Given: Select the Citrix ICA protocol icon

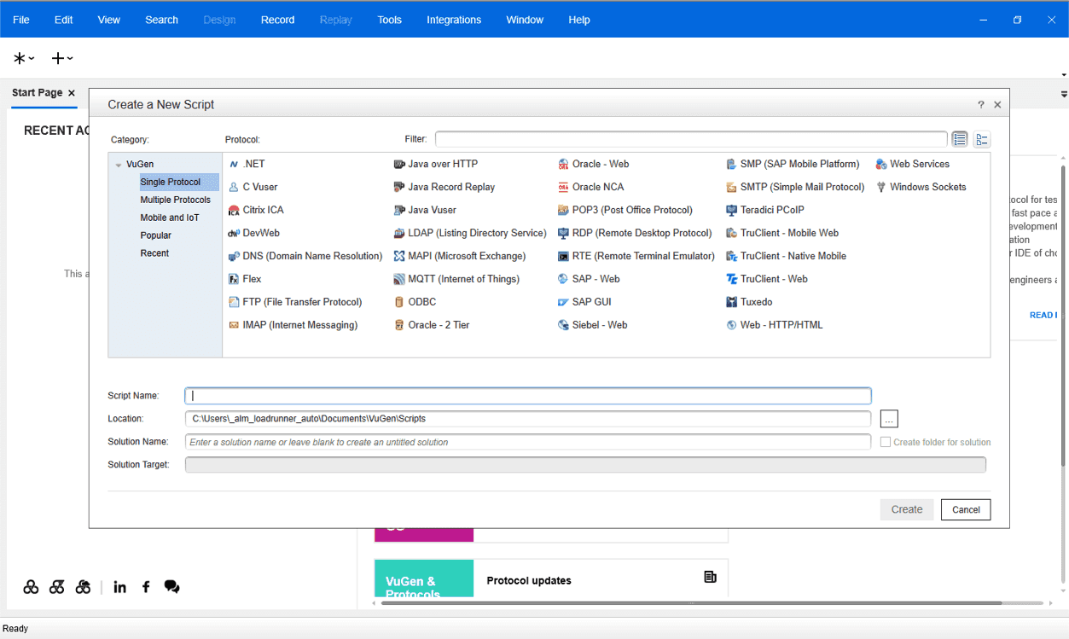Looking at the screenshot, I should coord(235,210).
